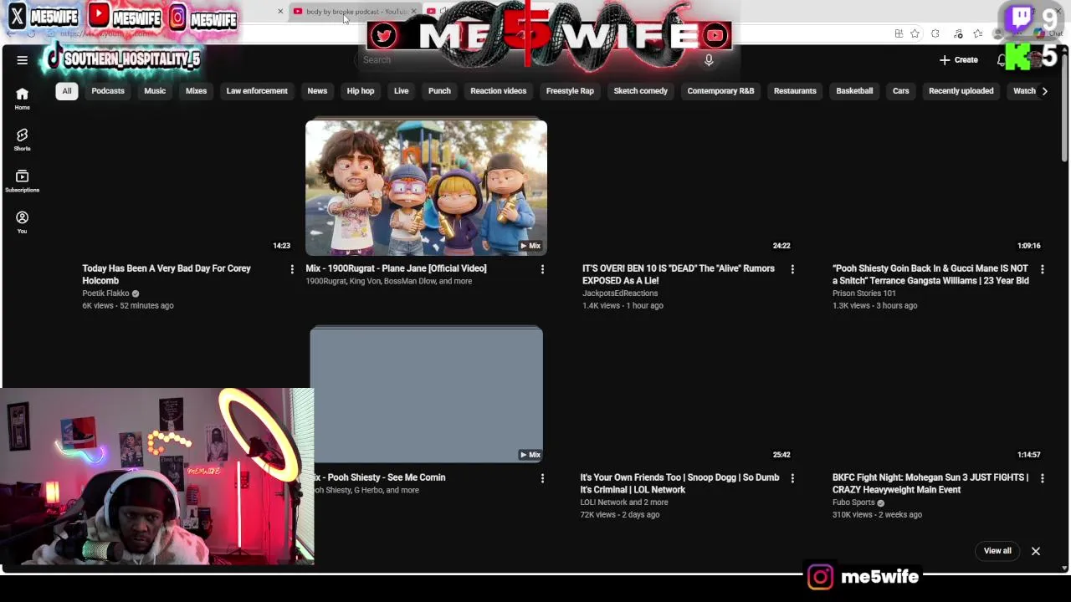Open options menu for Corey Holcomb video
Viewport: 1071px width, 602px height.
click(x=292, y=269)
